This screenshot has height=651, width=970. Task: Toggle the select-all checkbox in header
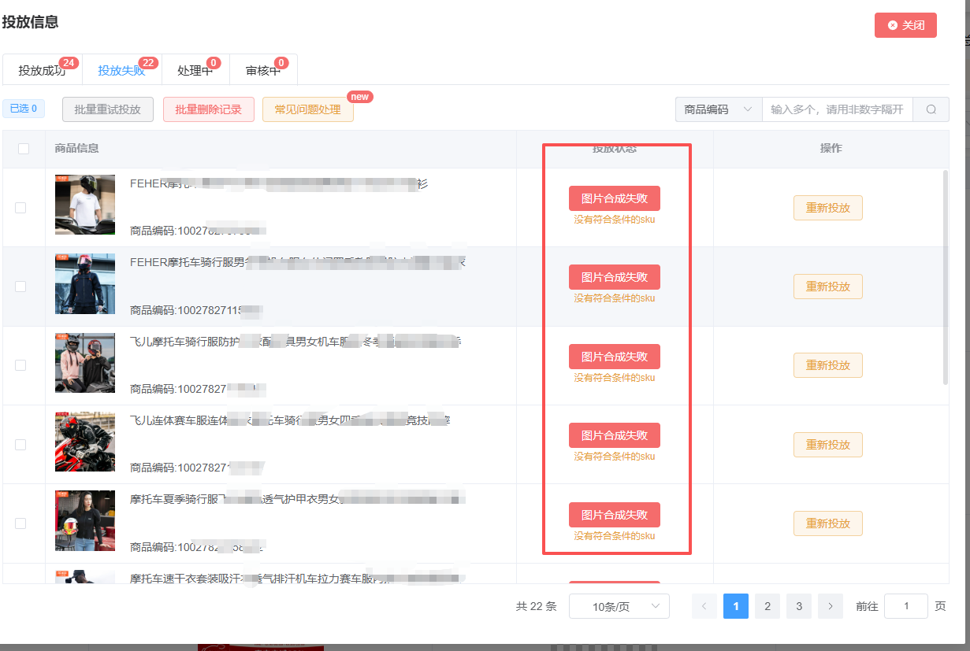point(24,149)
